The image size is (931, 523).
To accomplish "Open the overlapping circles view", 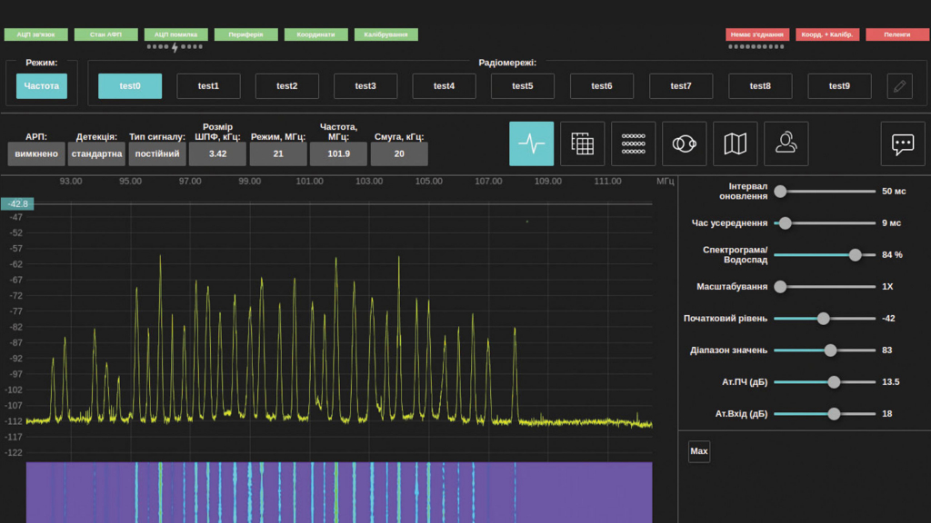I will pyautogui.click(x=684, y=143).
